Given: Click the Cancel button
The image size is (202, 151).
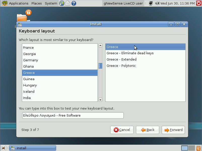Looking at the screenshot, I should (122, 130).
